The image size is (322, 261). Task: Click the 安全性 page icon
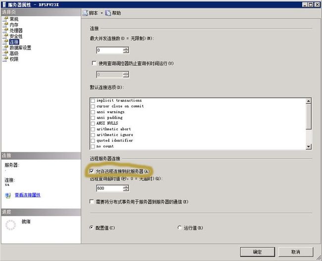point(5,36)
